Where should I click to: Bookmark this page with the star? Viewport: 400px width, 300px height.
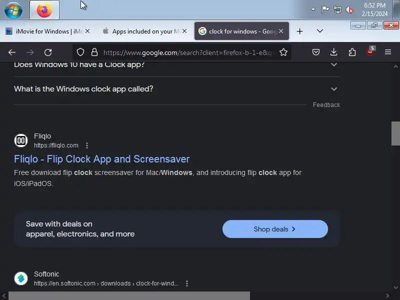click(283, 52)
